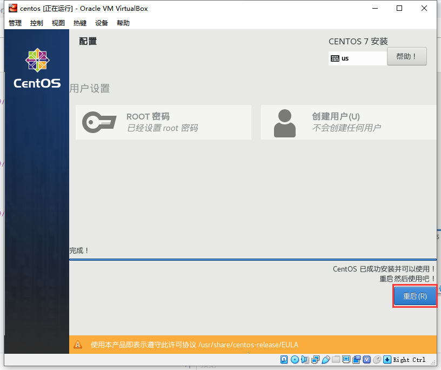Click the recording status icon

(356, 359)
